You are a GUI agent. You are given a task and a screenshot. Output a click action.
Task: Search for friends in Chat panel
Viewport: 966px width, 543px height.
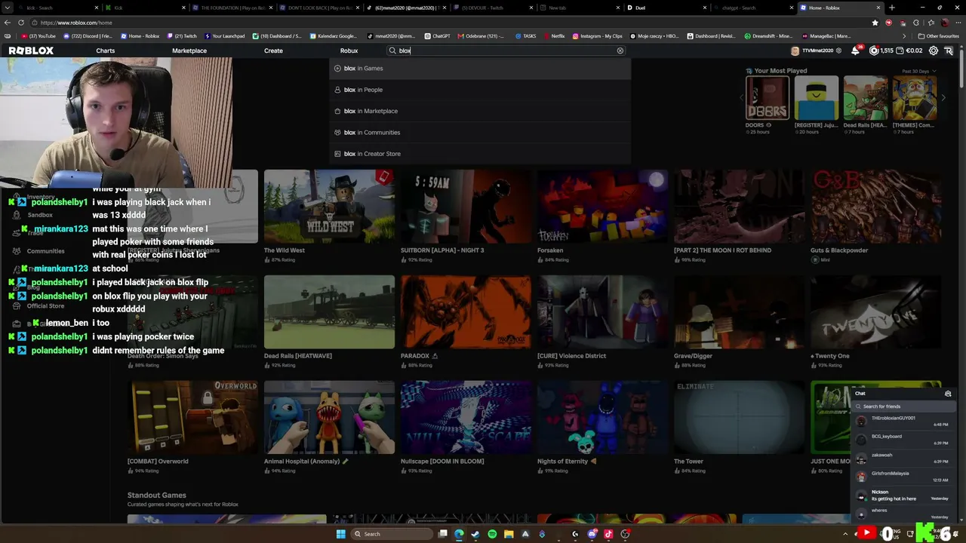tap(904, 406)
